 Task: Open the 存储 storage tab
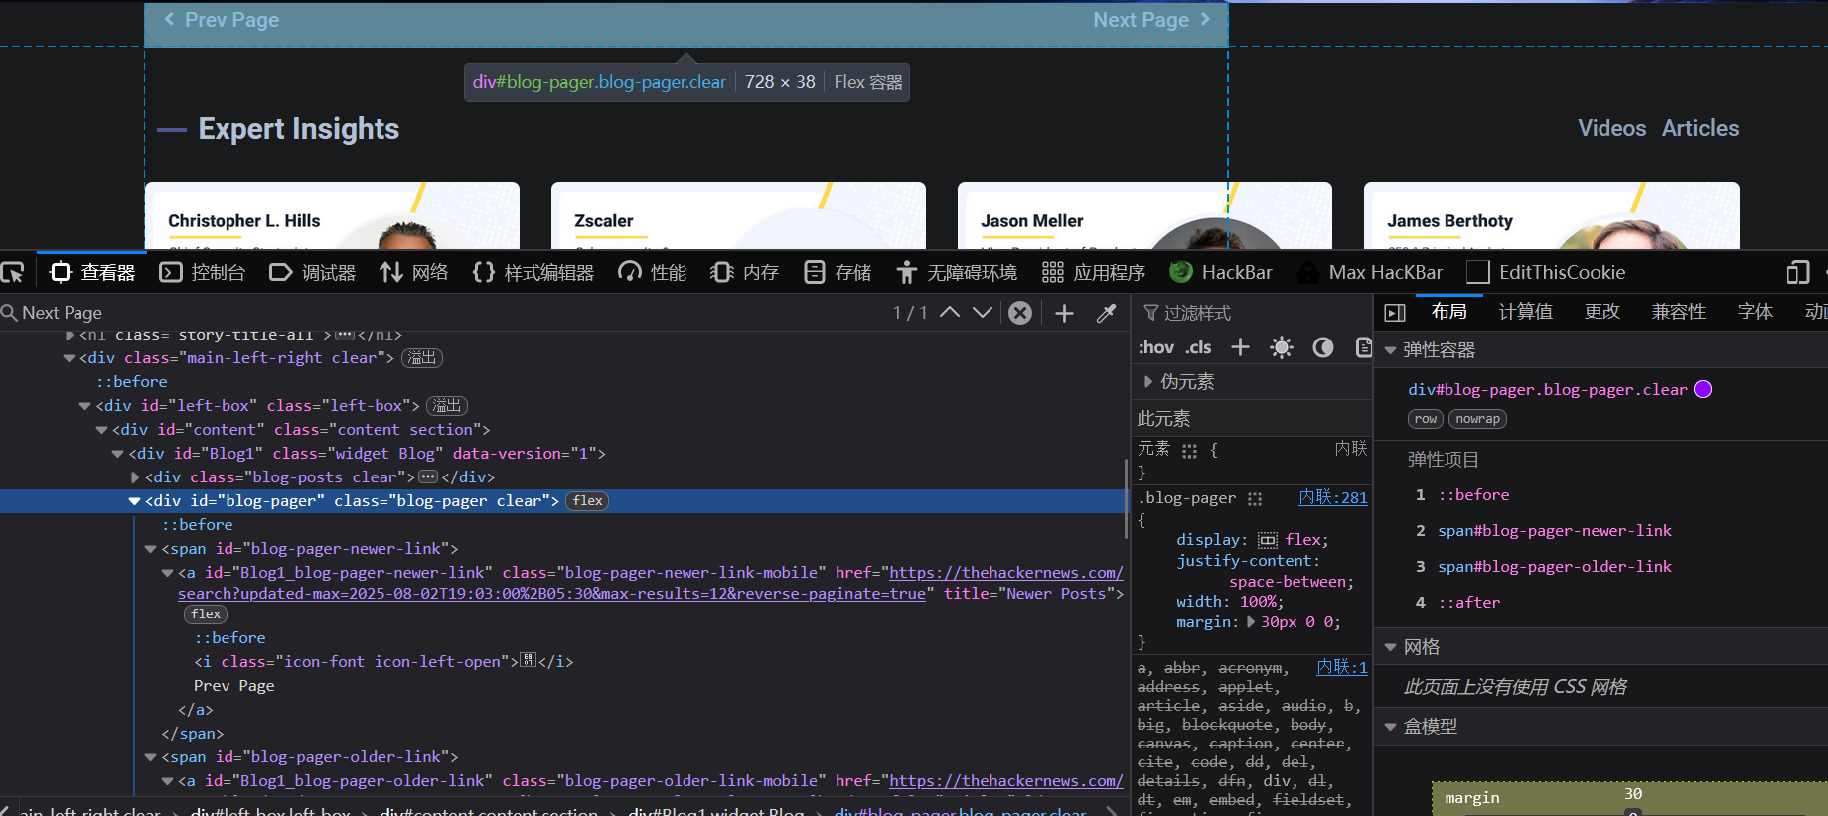[x=838, y=272]
